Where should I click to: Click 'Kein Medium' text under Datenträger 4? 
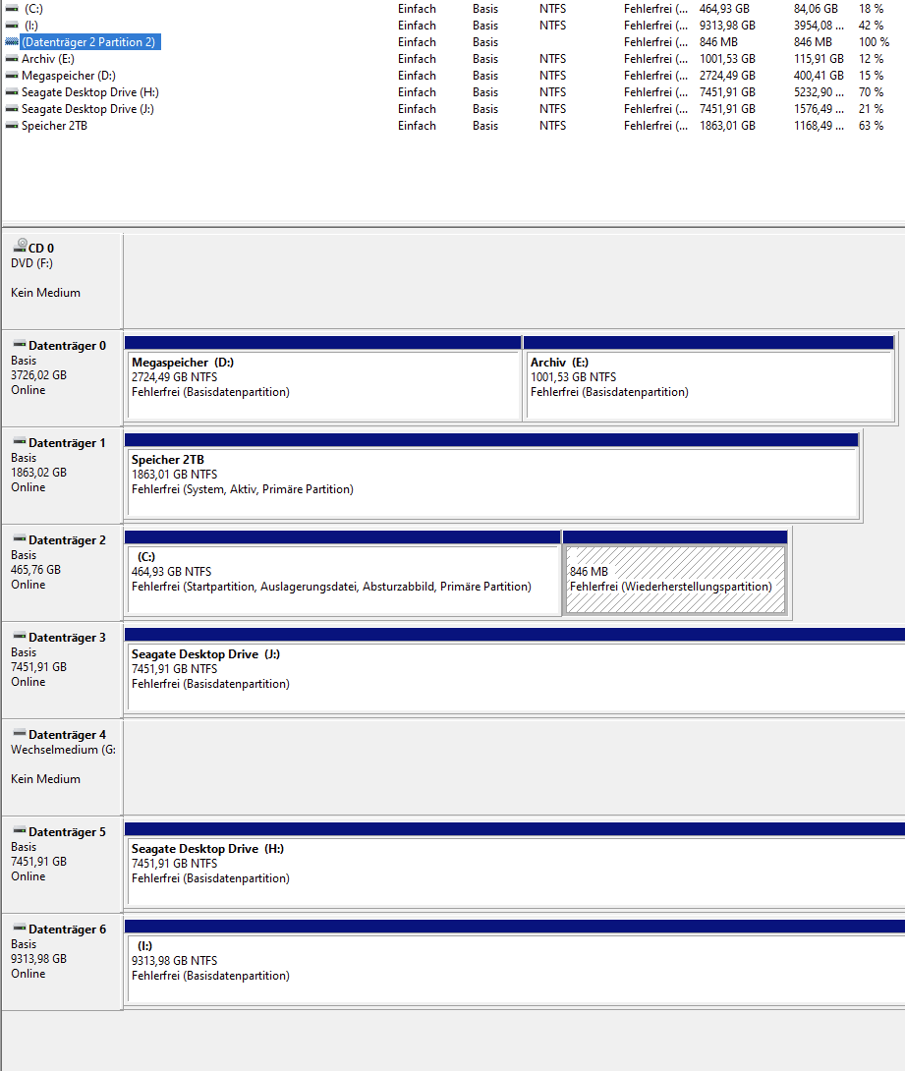click(x=45, y=779)
